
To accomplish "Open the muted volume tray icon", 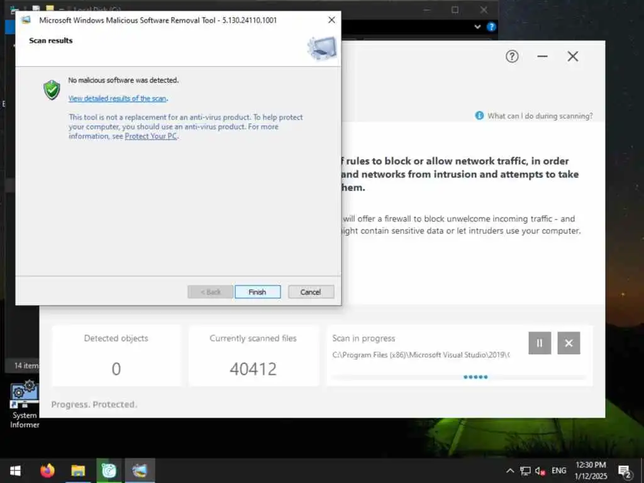I will (540, 470).
